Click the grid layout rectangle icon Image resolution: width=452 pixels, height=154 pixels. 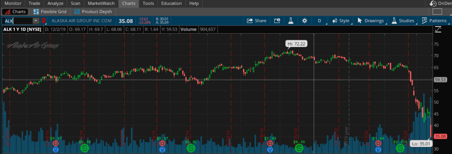[437, 12]
